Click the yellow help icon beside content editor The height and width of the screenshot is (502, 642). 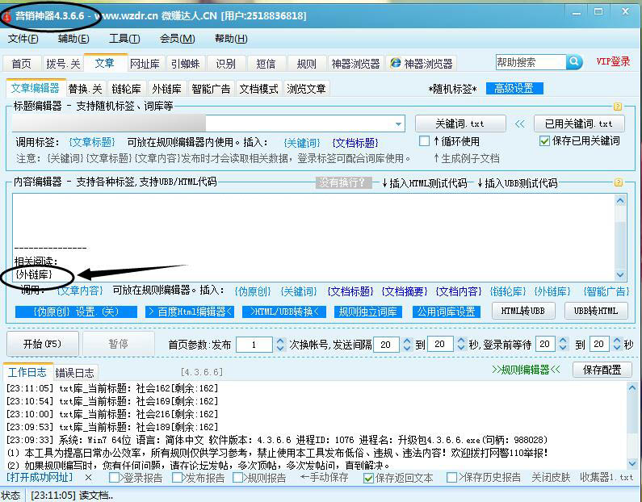(618, 184)
